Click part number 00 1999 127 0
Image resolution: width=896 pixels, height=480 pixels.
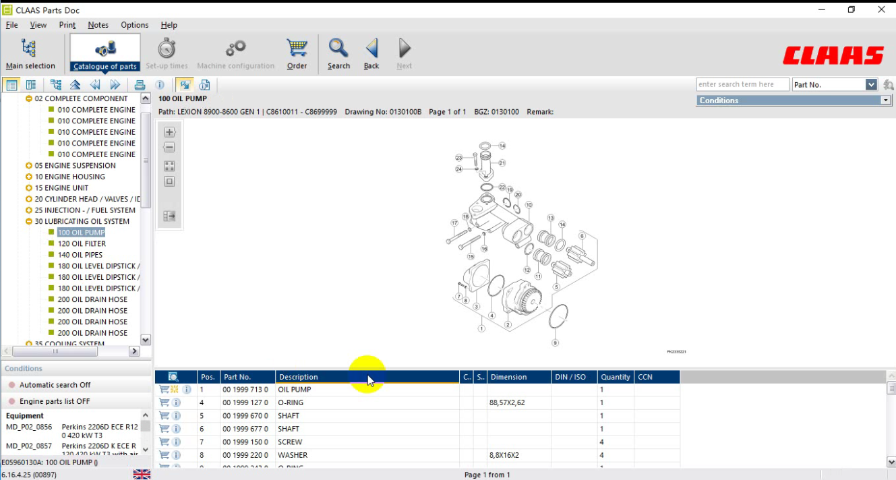click(246, 402)
